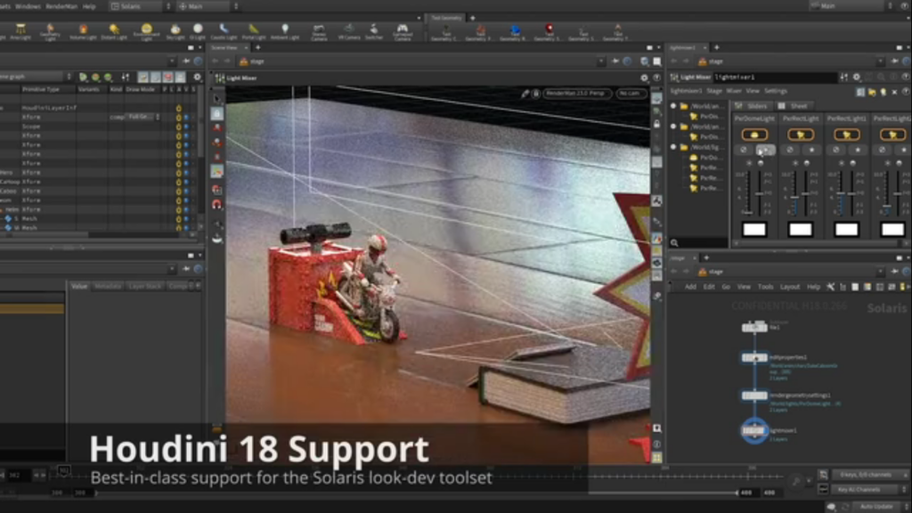Open Light Mixer parameter gear menu
The width and height of the screenshot is (912, 513).
(x=856, y=77)
